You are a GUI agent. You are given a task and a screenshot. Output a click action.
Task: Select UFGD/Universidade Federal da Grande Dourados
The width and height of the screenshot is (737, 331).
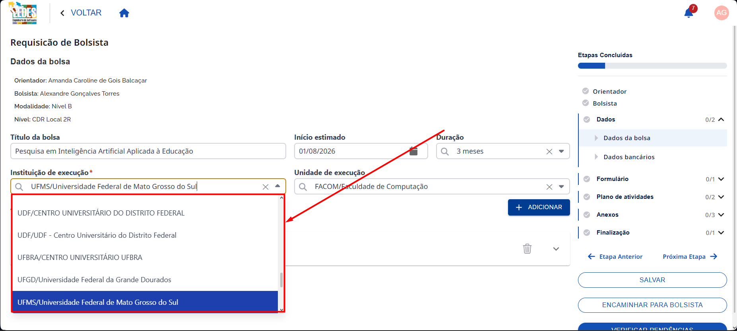(x=145, y=280)
